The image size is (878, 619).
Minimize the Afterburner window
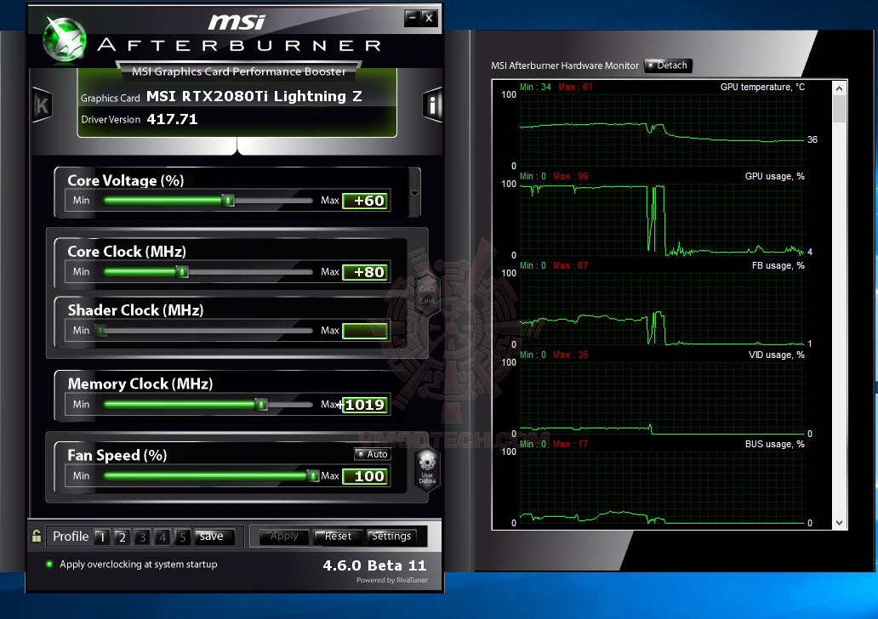click(x=413, y=18)
